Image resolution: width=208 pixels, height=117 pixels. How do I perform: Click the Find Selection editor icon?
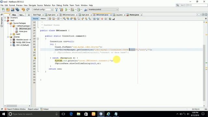64,19
